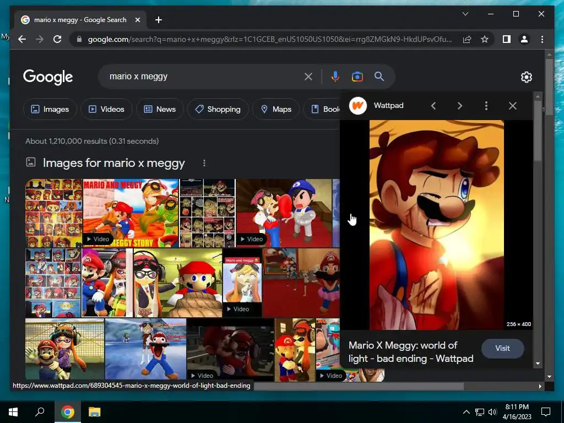Submit search with magnifier icon
Image resolution: width=564 pixels, height=423 pixels.
[379, 76]
